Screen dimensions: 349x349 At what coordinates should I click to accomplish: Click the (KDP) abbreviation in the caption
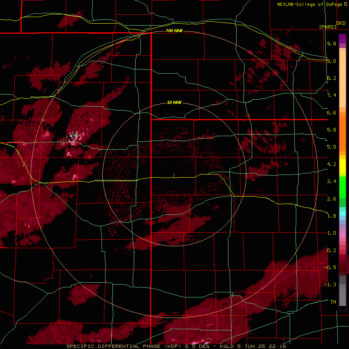[x=173, y=346]
